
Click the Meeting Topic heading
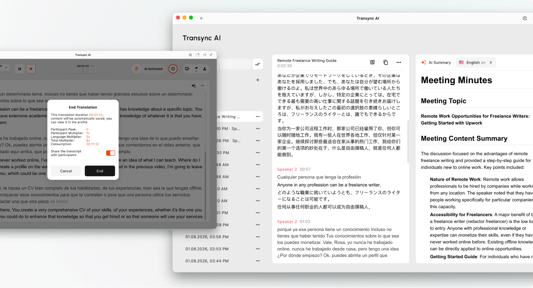(x=443, y=101)
